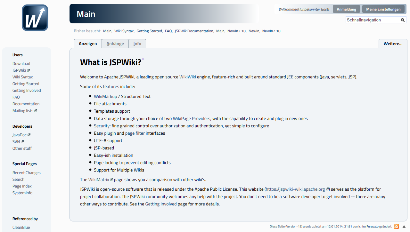Switch to the Anhänge tab

click(115, 44)
